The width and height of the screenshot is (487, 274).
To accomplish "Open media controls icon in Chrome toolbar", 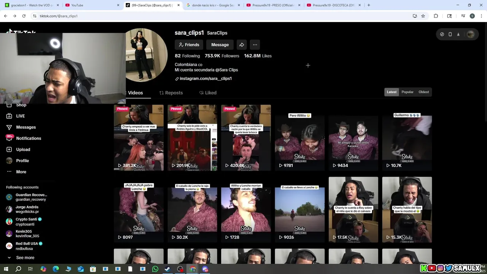I will tap(463, 16).
